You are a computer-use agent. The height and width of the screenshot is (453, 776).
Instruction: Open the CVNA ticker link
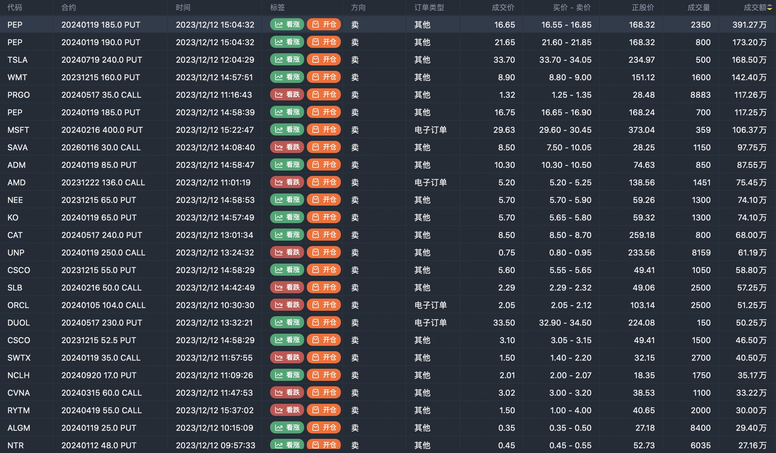pos(19,393)
